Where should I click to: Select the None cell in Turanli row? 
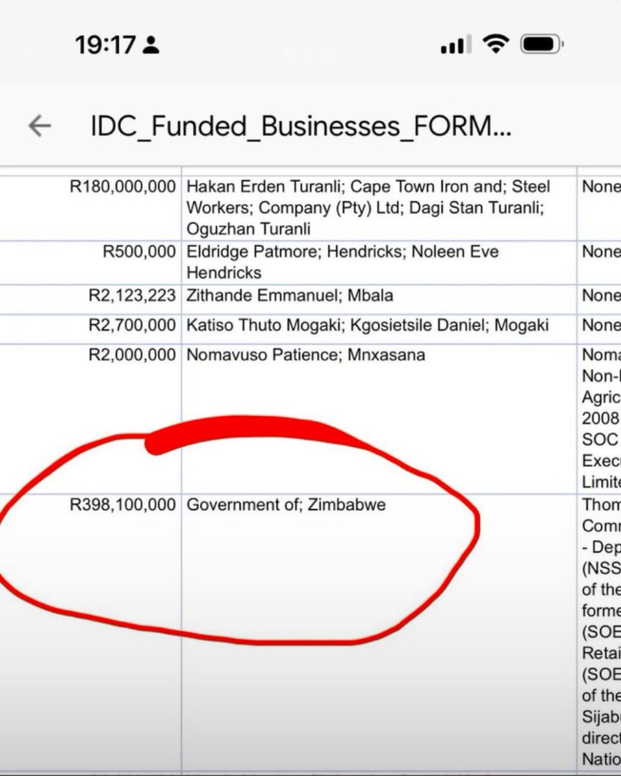pyautogui.click(x=599, y=208)
